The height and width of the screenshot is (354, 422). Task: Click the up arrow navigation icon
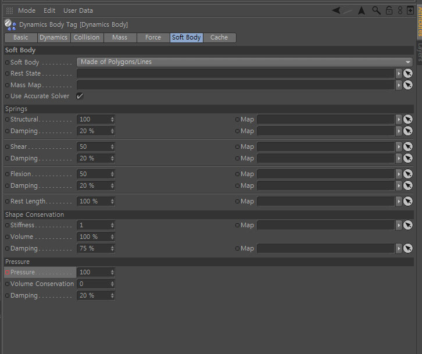pyautogui.click(x=362, y=10)
